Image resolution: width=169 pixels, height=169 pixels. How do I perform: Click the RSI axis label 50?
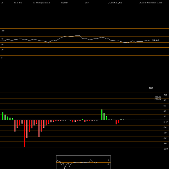(x=2, y=44)
